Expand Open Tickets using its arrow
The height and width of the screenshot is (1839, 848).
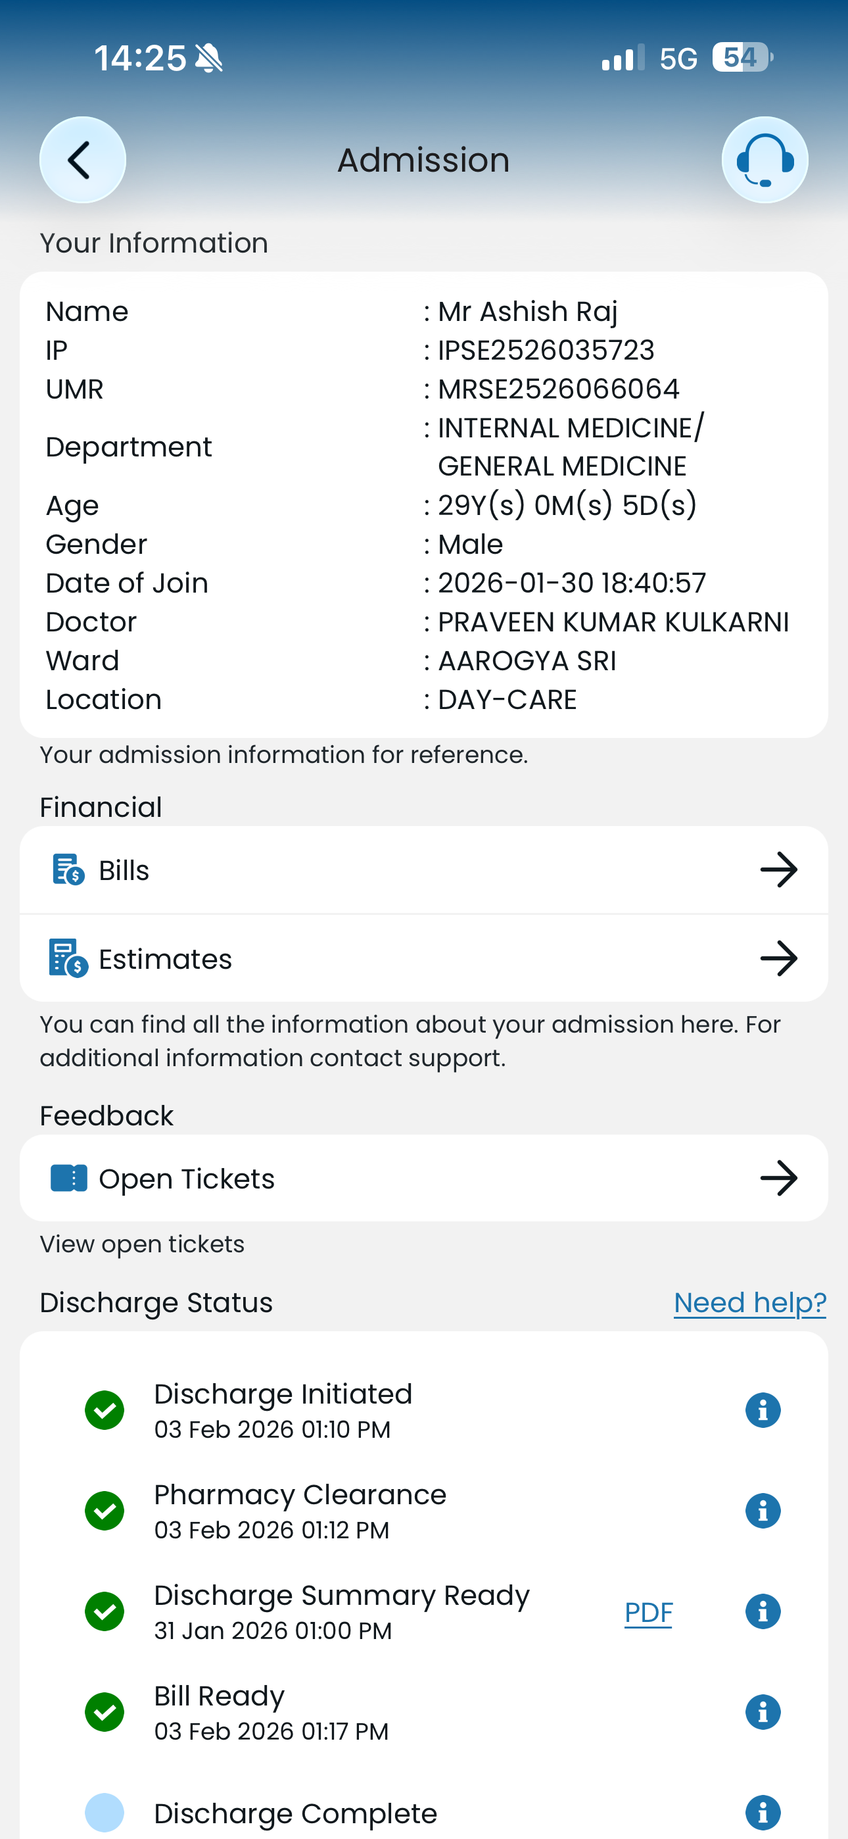[x=779, y=1178]
